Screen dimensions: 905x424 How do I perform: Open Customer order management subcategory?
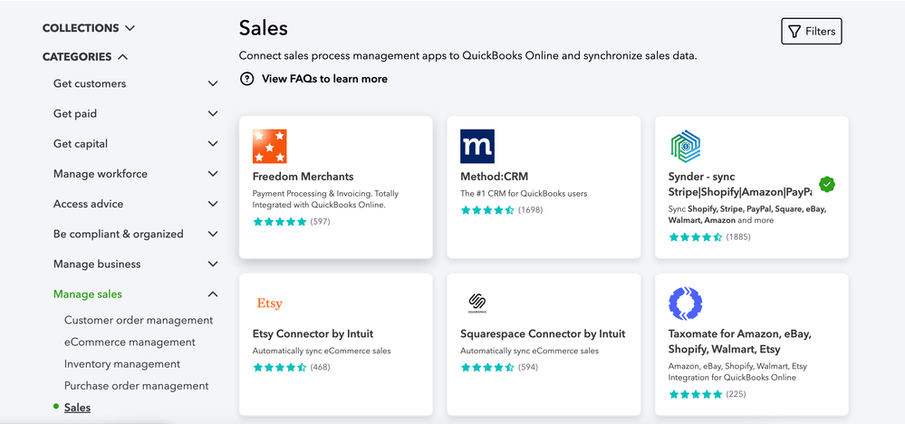click(139, 320)
